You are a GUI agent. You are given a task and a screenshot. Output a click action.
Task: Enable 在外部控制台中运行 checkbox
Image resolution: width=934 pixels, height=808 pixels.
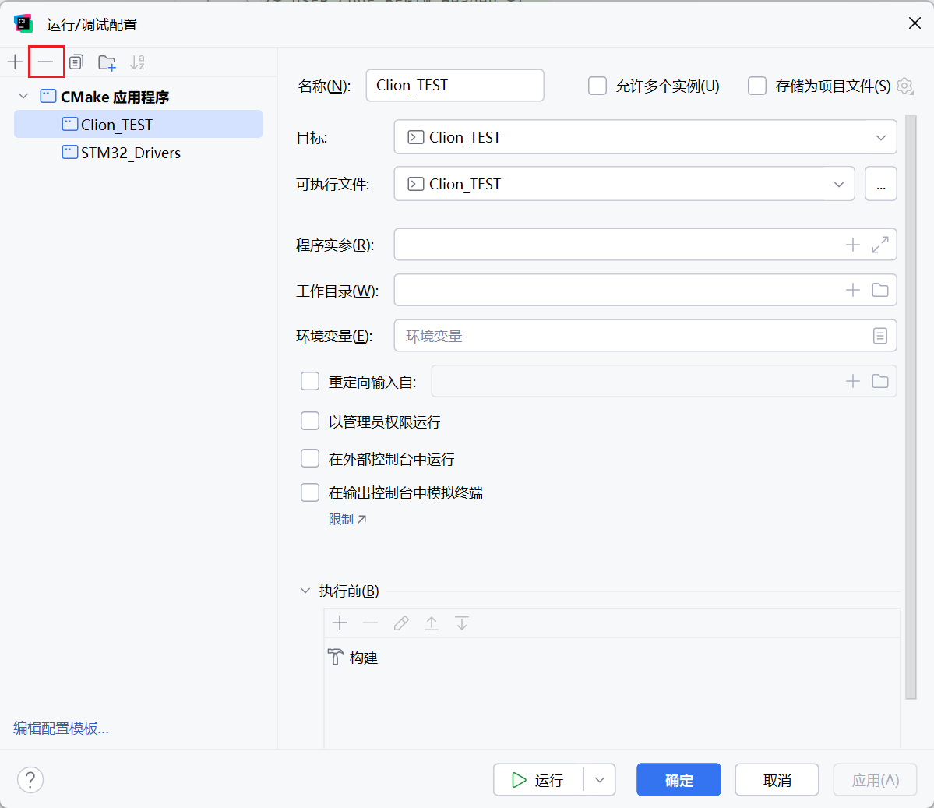(x=310, y=459)
